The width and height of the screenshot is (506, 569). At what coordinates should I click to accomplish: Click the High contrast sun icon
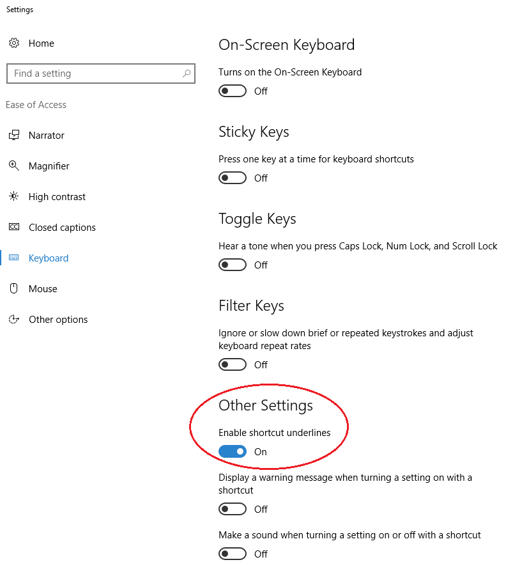tap(13, 197)
